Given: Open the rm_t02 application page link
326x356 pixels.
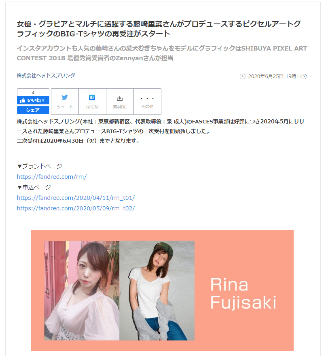Looking at the screenshot, I should tap(76, 208).
